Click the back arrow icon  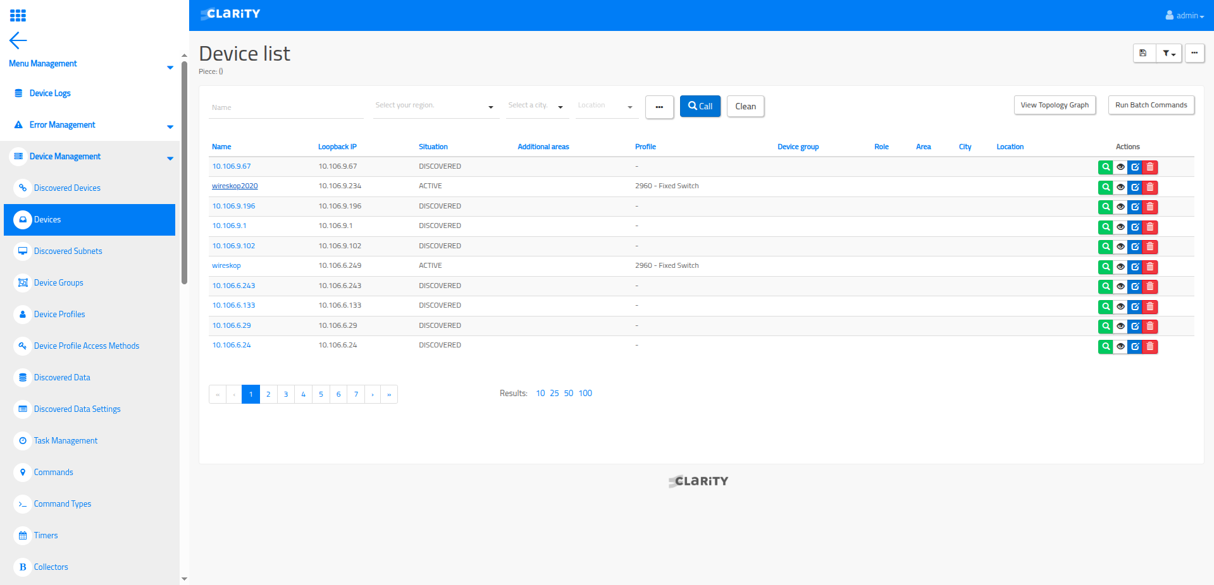point(18,40)
